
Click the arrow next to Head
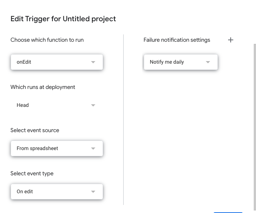(93, 105)
